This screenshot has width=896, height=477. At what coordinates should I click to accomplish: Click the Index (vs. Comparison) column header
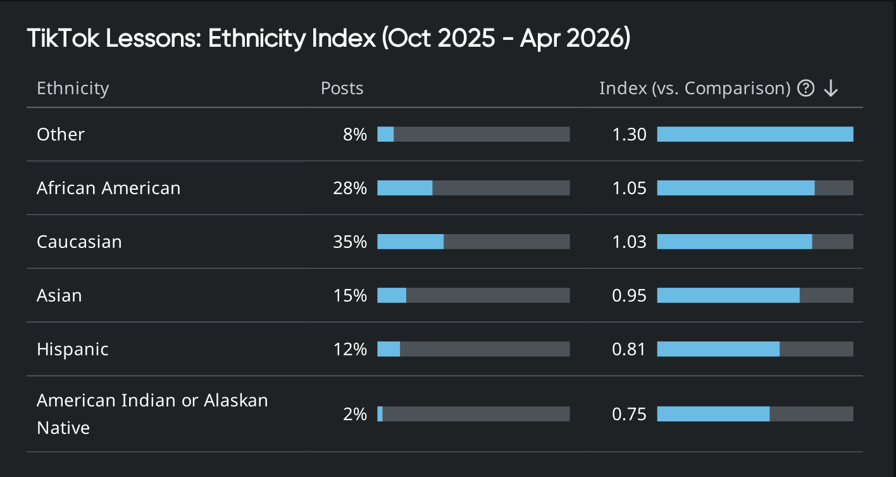click(694, 88)
